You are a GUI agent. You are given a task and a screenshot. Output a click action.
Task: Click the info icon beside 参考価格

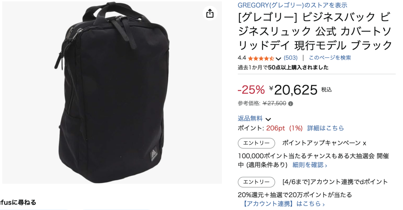click(x=290, y=104)
